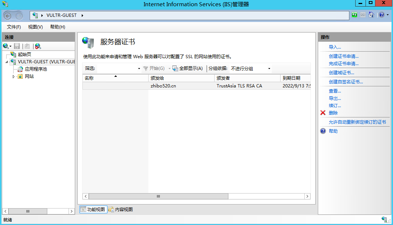This screenshot has height=225, width=393.
Task: Click the certificate list scroll right arrow
Action: 307,196
